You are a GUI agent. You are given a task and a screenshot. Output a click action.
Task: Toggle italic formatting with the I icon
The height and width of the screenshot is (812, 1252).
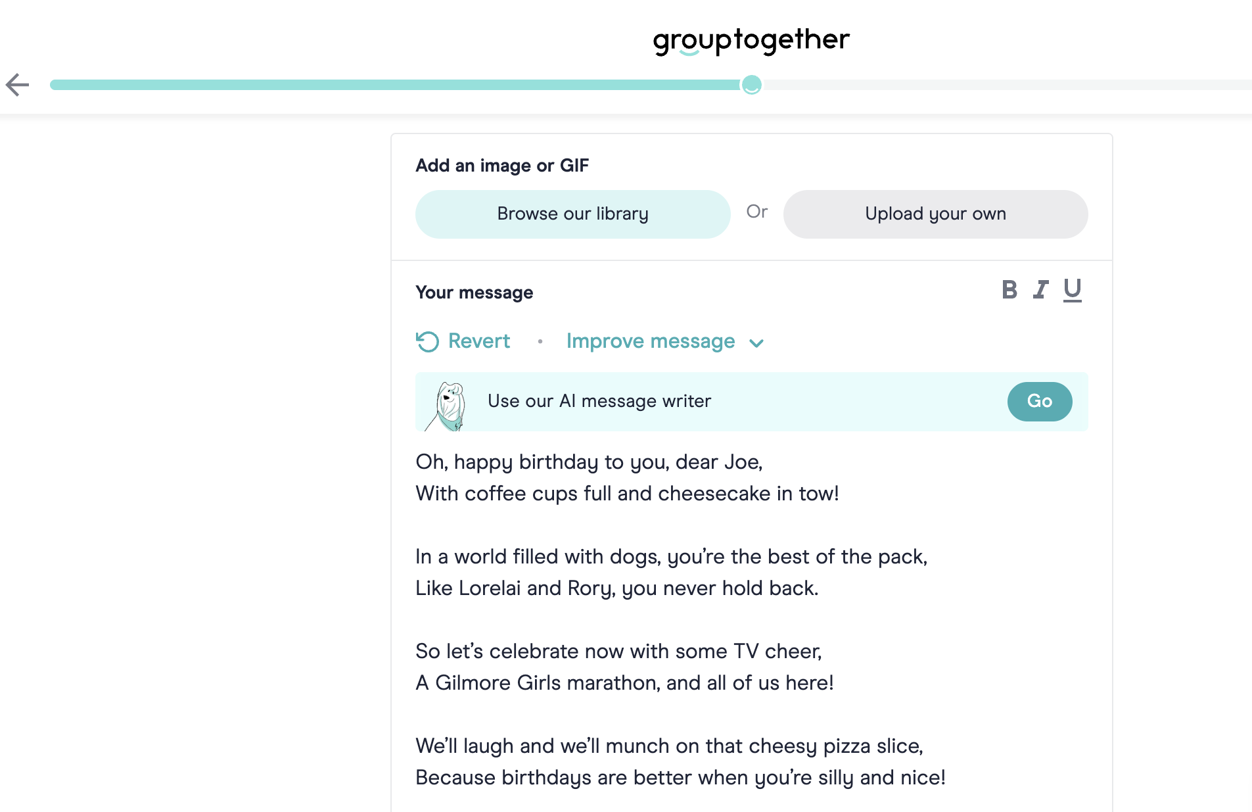click(x=1040, y=290)
